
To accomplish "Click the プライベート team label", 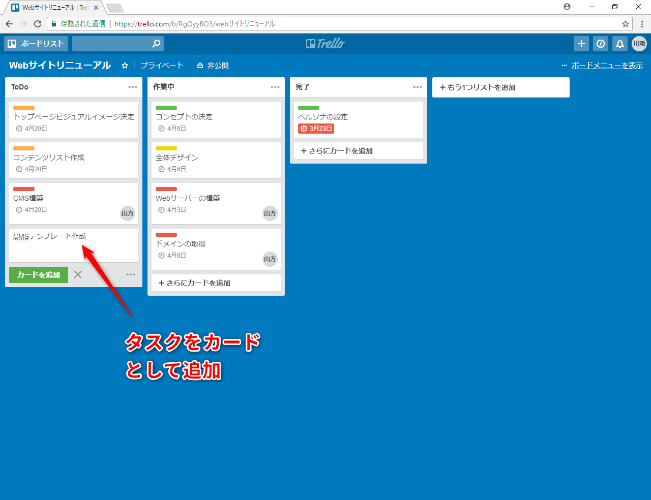I will point(162,66).
